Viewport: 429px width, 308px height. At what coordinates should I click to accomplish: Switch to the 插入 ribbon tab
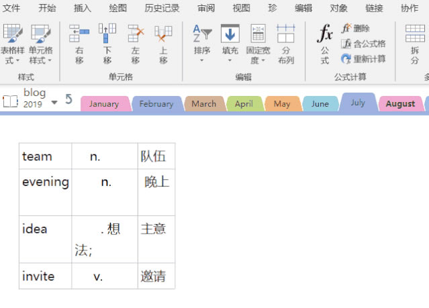click(83, 8)
